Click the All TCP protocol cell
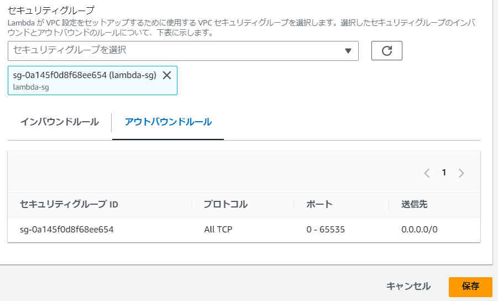This screenshot has height=301, width=498. [x=218, y=229]
